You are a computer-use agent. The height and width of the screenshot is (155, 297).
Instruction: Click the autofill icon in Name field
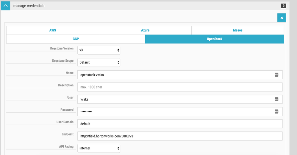tap(276, 75)
